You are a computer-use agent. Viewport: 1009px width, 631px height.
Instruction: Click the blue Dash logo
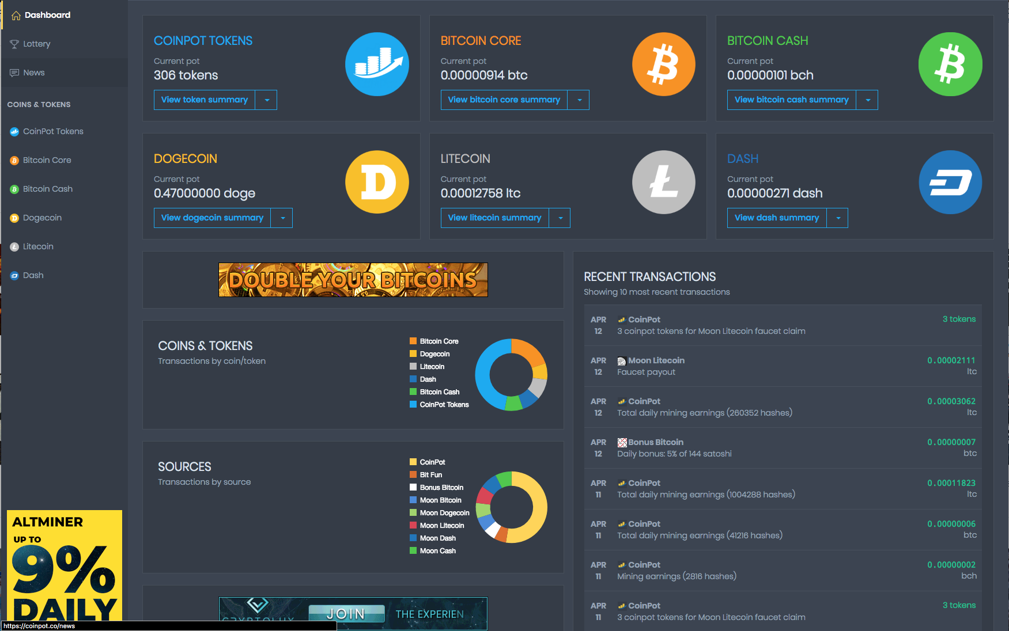950,183
